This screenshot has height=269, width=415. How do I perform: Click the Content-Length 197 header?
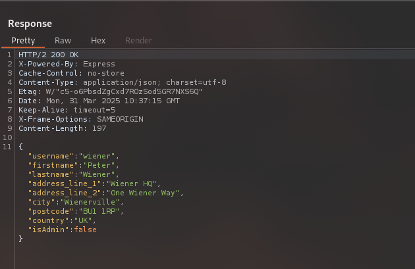[x=61, y=128]
